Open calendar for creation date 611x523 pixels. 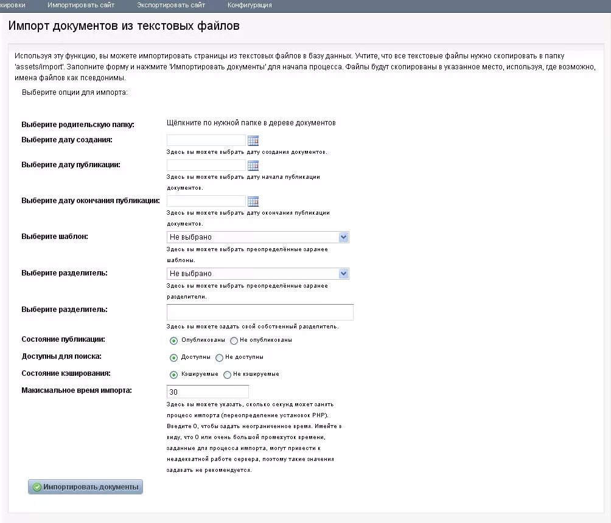click(253, 140)
